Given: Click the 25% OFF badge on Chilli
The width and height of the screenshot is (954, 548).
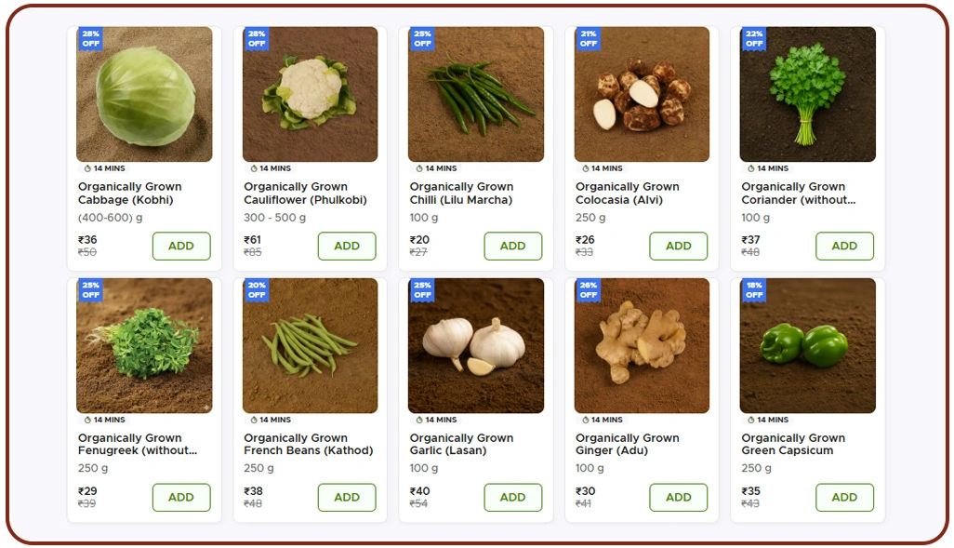Looking at the screenshot, I should [422, 39].
